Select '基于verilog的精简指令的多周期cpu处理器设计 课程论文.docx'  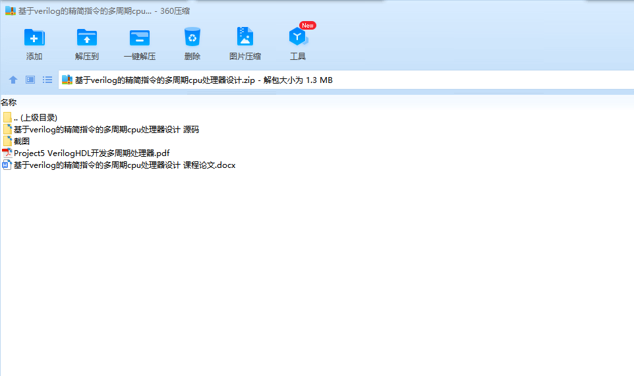[x=125, y=165]
